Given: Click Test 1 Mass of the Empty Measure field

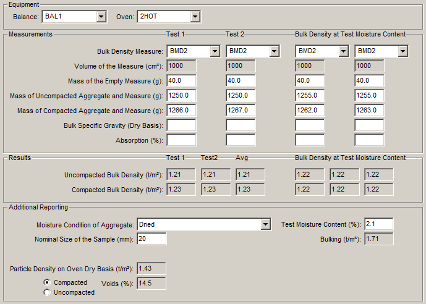Looking at the screenshot, I should (181, 81).
